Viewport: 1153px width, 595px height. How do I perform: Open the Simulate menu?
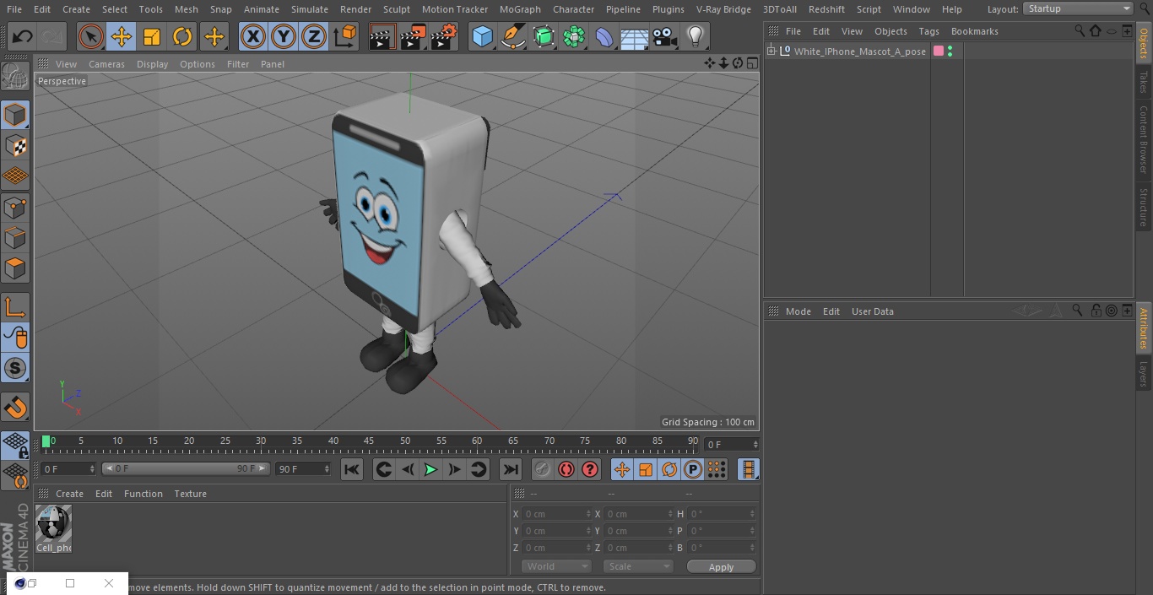pyautogui.click(x=309, y=9)
